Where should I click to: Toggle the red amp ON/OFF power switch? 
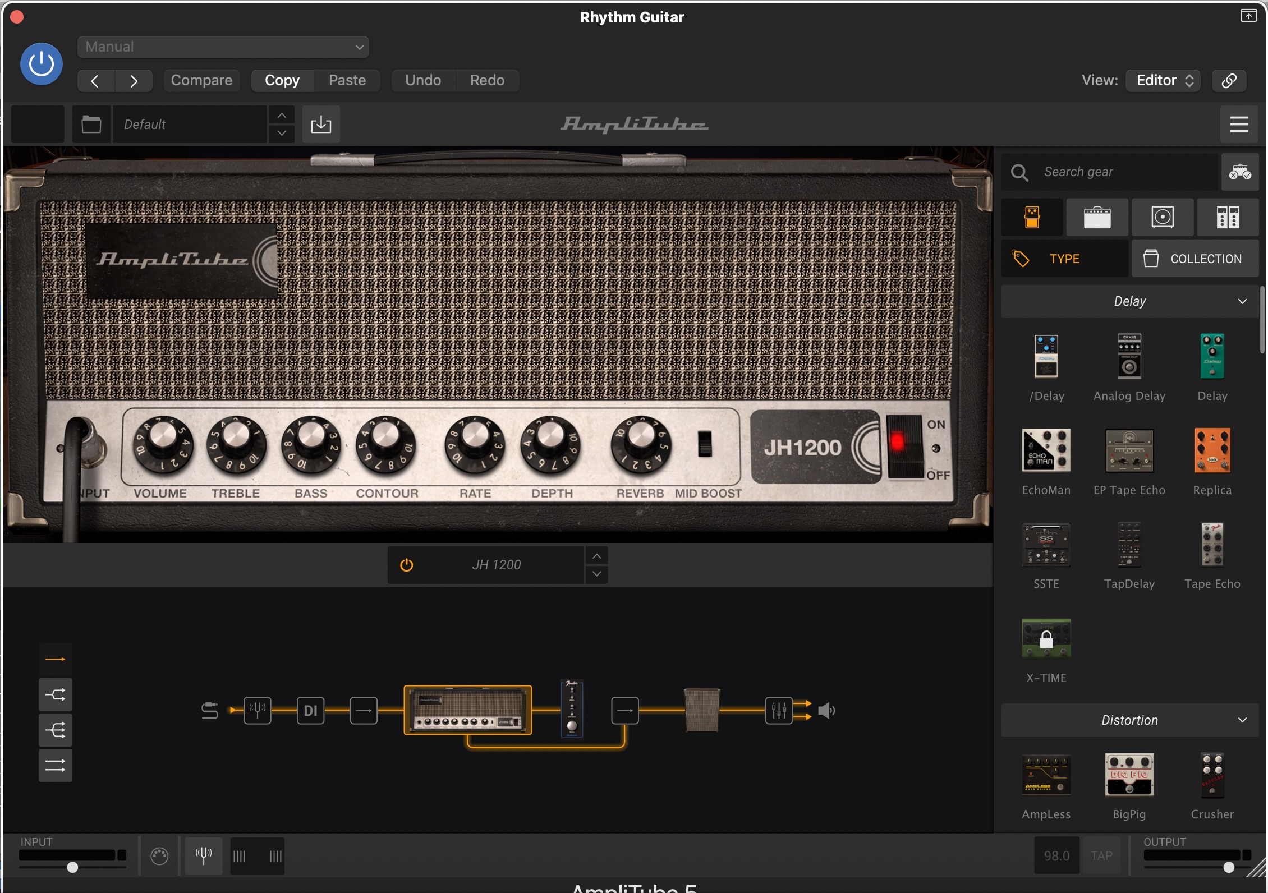(x=904, y=446)
